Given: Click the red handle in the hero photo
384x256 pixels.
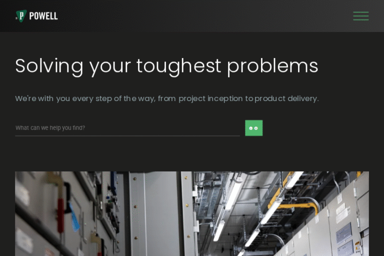Looking at the screenshot, I should [60, 215].
